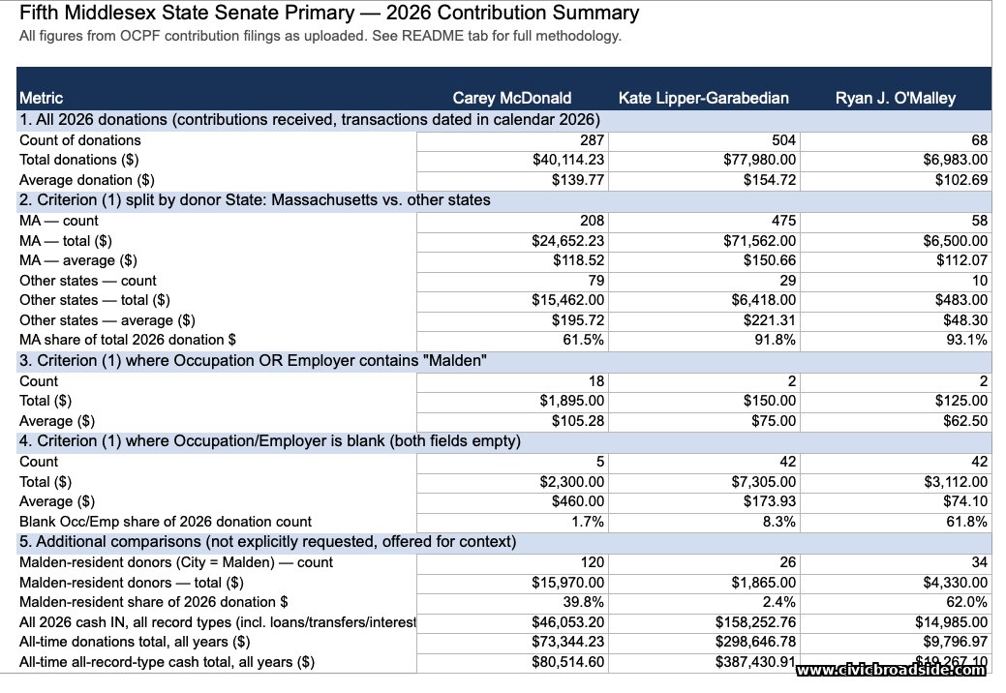This screenshot has width=1006, height=693.
Task: Select cell $158,252.76
Action: click(x=704, y=622)
